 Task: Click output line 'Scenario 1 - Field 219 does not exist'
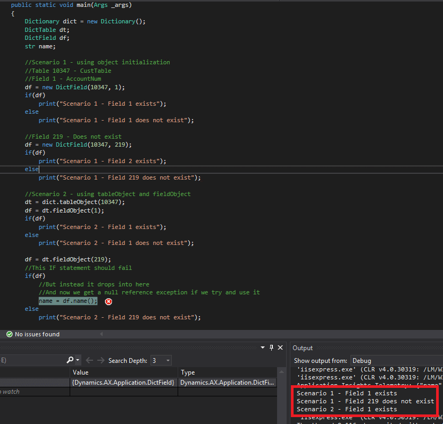click(x=365, y=401)
